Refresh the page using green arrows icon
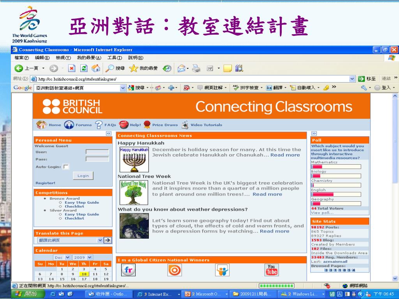The image size is (399, 299). (84, 68)
